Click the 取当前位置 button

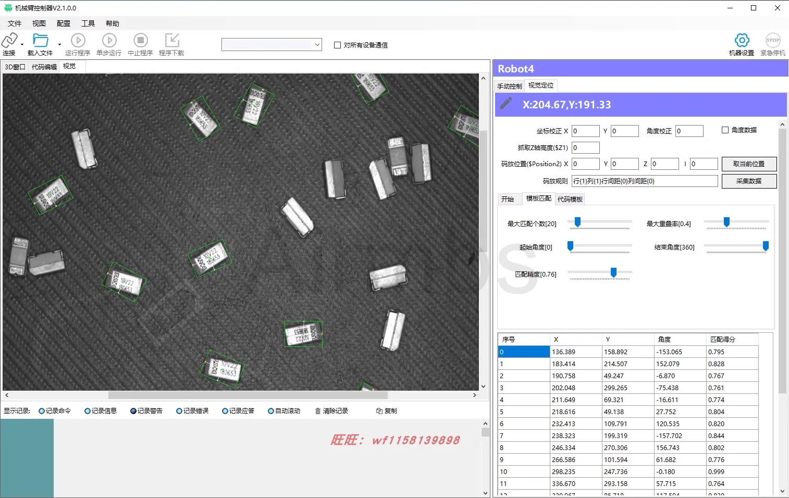point(748,164)
